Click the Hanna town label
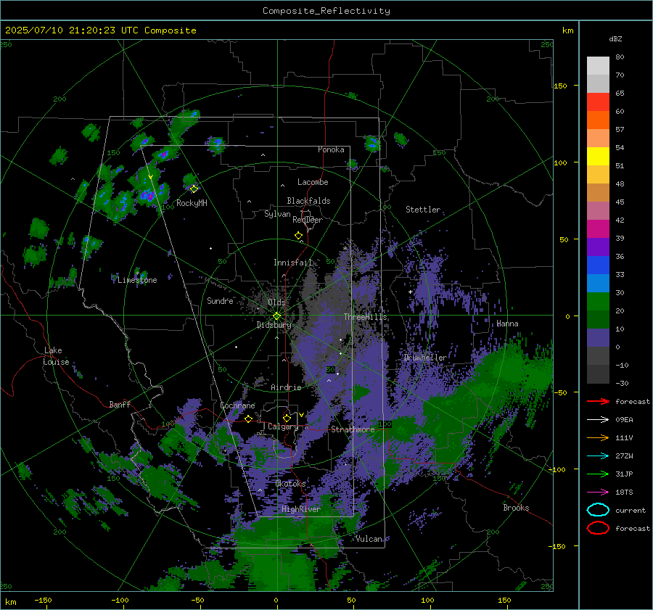 [x=507, y=323]
